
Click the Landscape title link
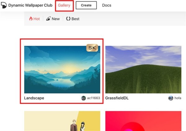(34, 98)
